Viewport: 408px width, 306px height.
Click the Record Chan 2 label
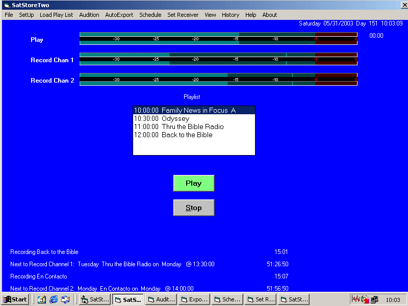click(53, 81)
